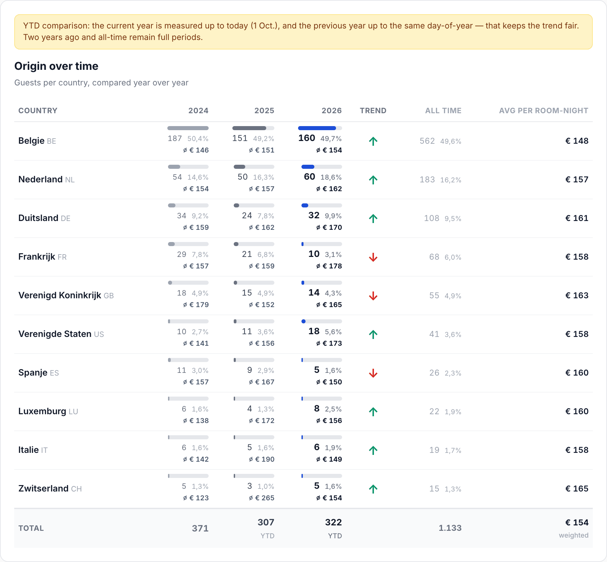Click the down trend arrow for Spanje
This screenshot has width=607, height=562.
tap(373, 373)
